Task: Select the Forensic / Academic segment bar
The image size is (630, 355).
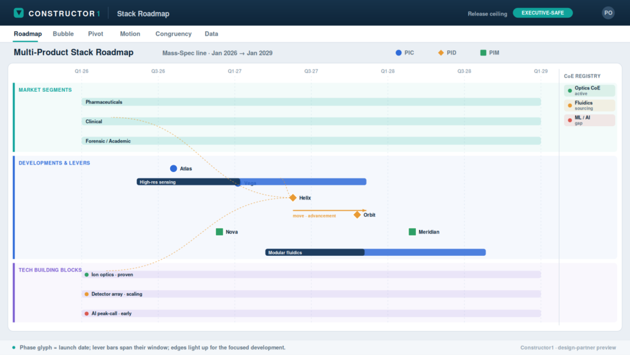Action: pos(311,141)
